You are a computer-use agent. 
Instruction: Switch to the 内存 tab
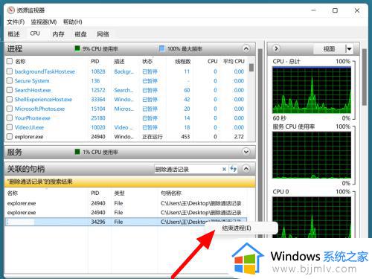tap(58, 34)
